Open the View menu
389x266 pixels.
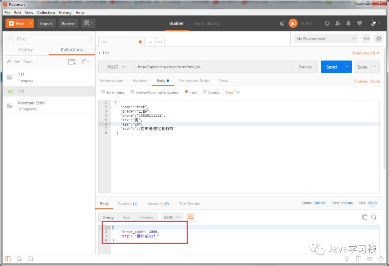(29, 12)
